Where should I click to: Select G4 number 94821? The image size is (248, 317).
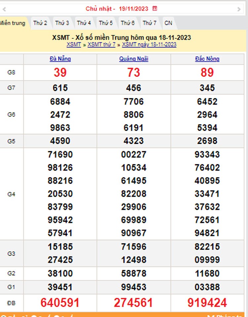pos(207,233)
